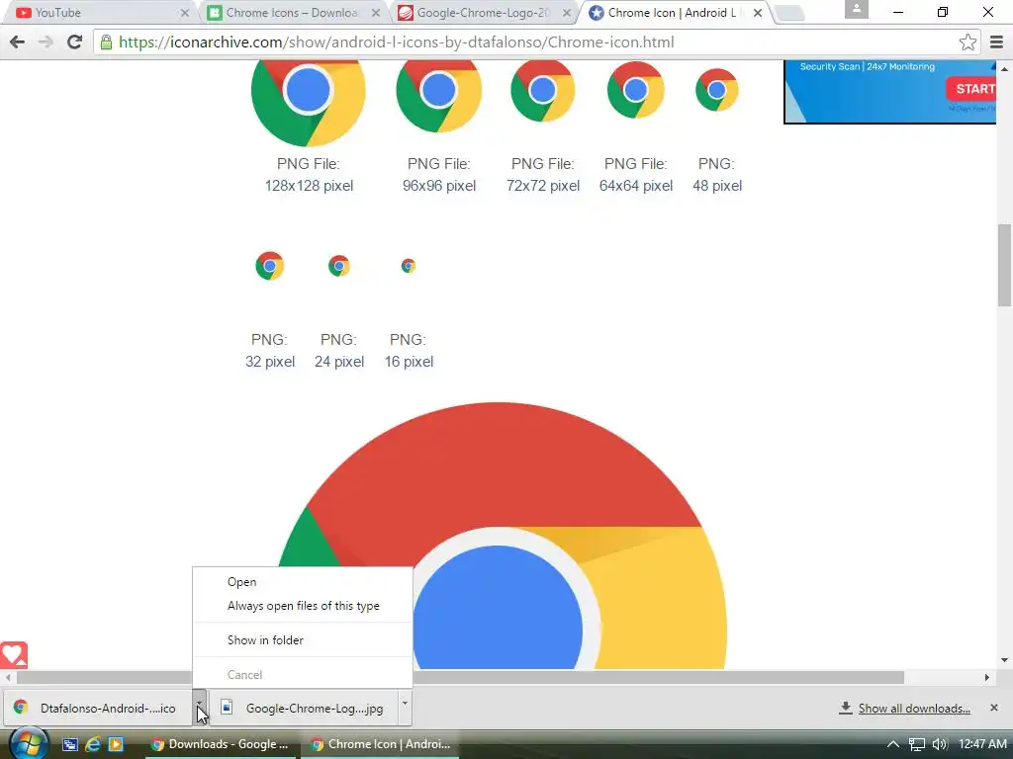Click the vertical scrollbar down arrow
The height and width of the screenshot is (759, 1013).
[x=1004, y=659]
